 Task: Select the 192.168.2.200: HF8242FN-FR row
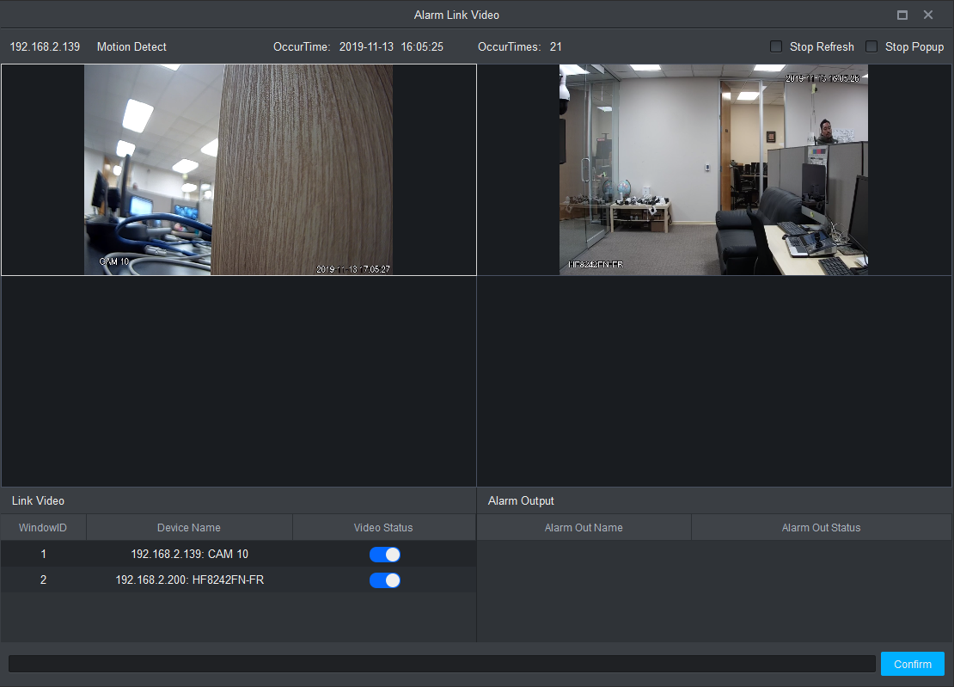[x=189, y=580]
